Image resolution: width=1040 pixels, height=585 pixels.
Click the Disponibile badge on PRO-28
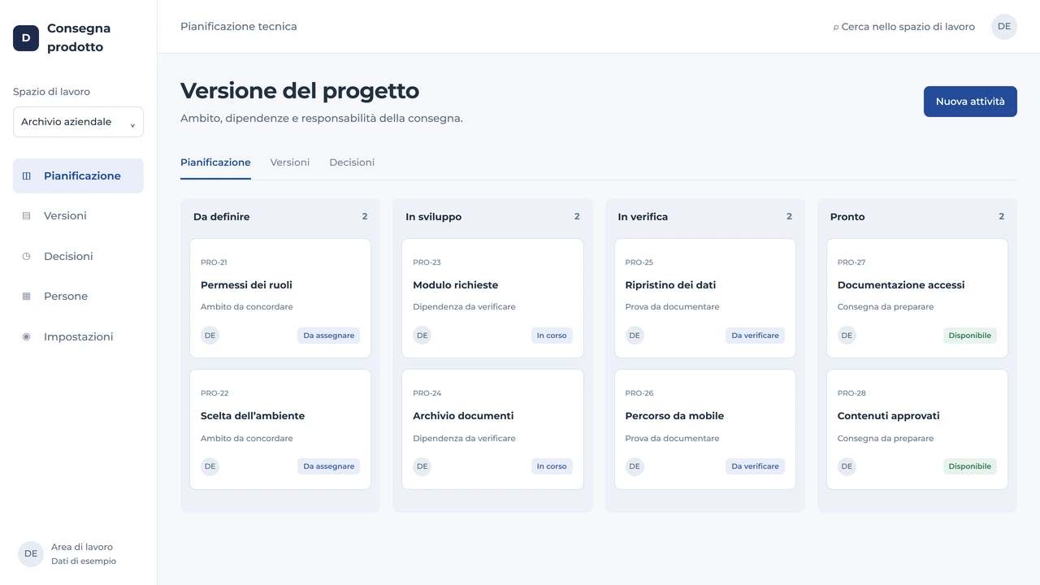click(x=970, y=466)
